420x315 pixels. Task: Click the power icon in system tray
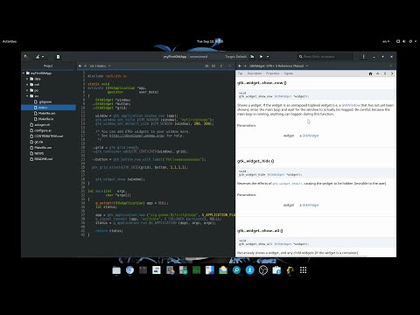pyautogui.click(x=410, y=41)
